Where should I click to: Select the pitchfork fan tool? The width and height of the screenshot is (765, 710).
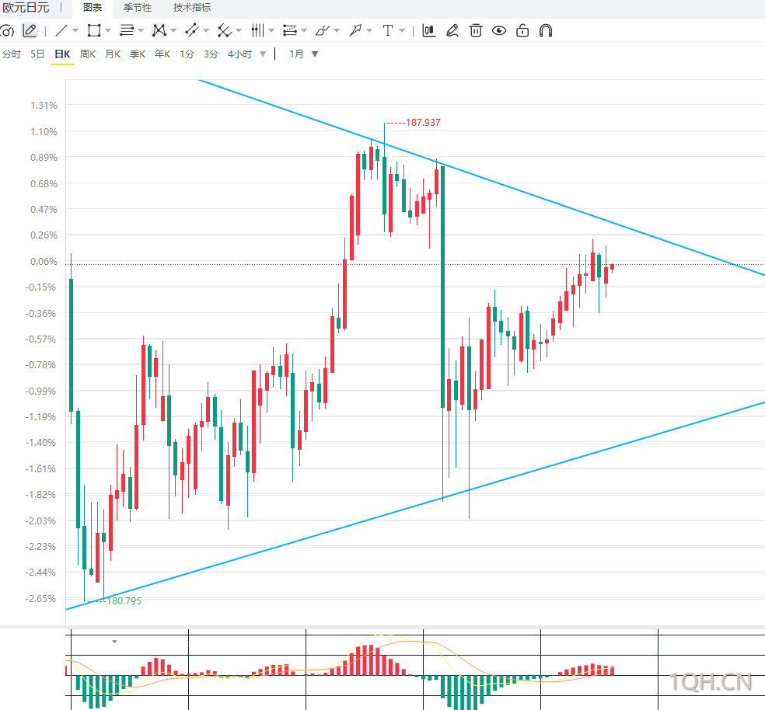[x=225, y=31]
